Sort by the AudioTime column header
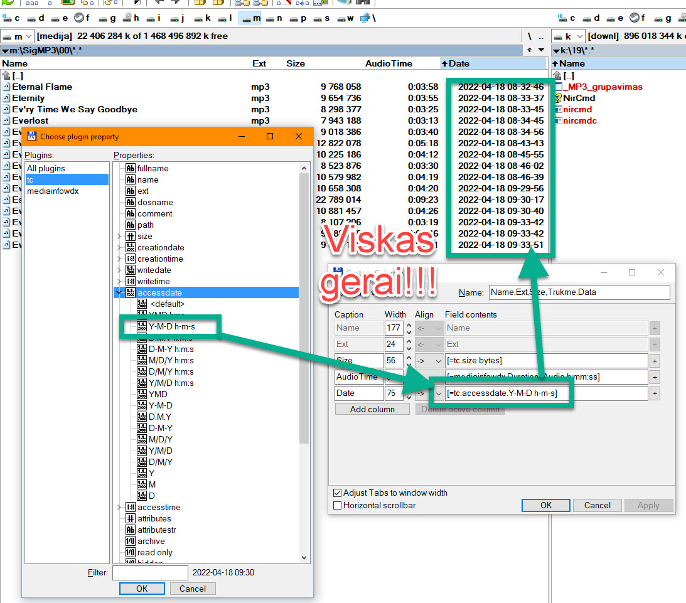Image resolution: width=686 pixels, height=603 pixels. coord(389,63)
